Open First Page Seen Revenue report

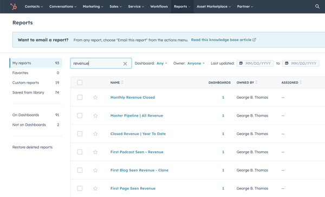point(133,188)
